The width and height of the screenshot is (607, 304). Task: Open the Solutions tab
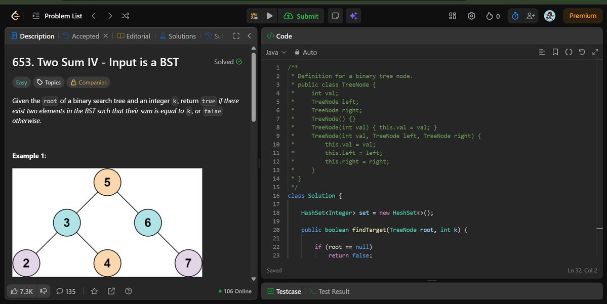click(x=178, y=36)
